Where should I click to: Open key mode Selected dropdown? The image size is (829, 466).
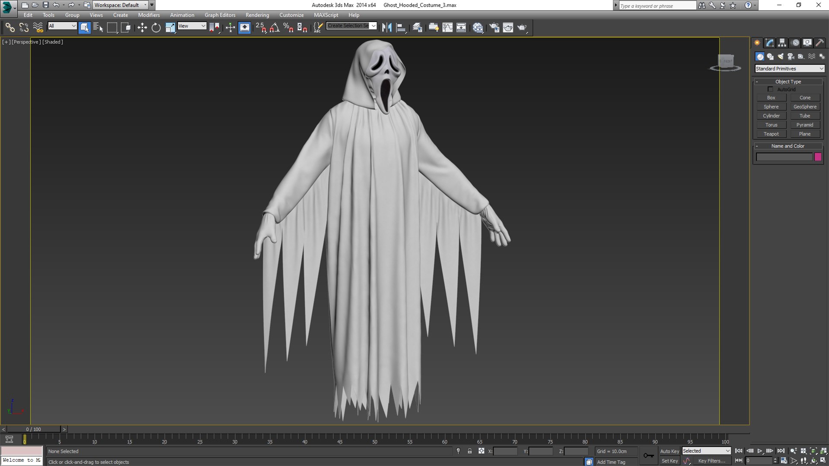tap(706, 451)
